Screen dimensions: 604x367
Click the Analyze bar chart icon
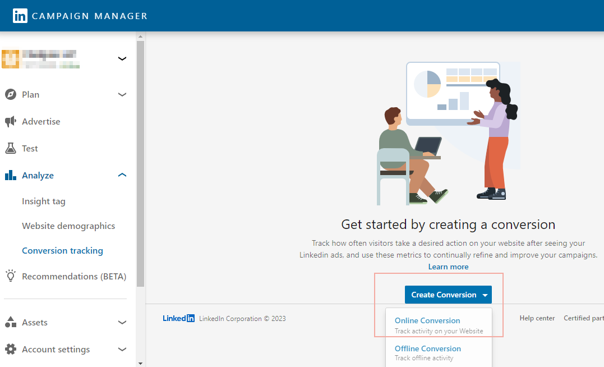click(x=11, y=176)
